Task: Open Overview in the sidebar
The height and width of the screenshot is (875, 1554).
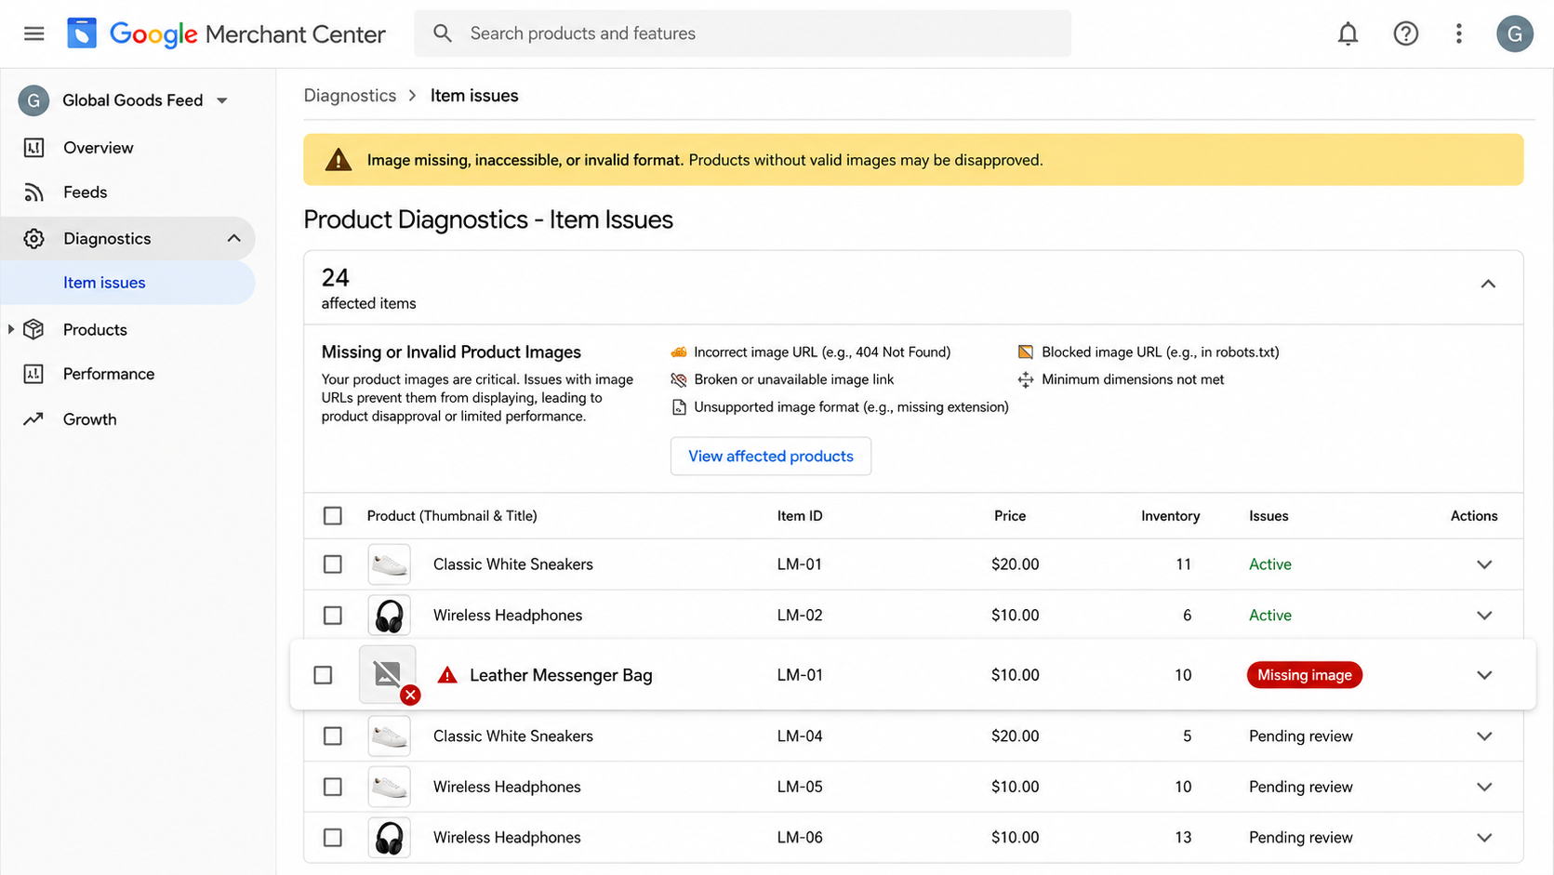Action: click(x=99, y=148)
